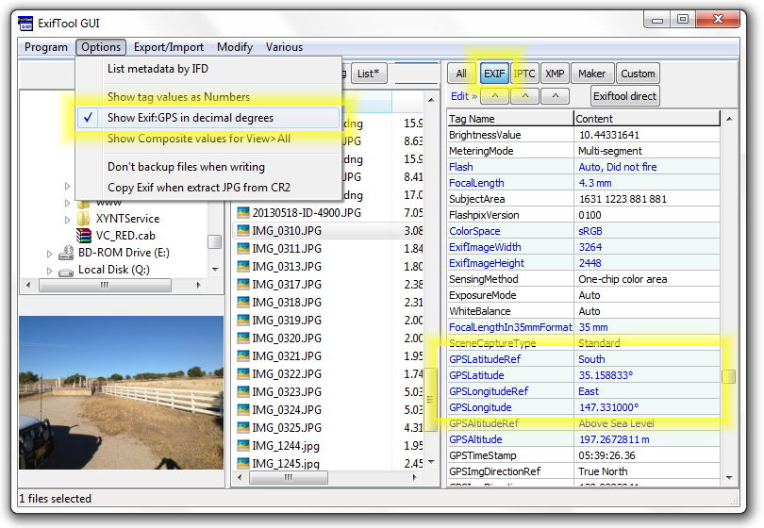Click the Exiftool direct button
This screenshot has height=528, width=764.
coord(624,96)
